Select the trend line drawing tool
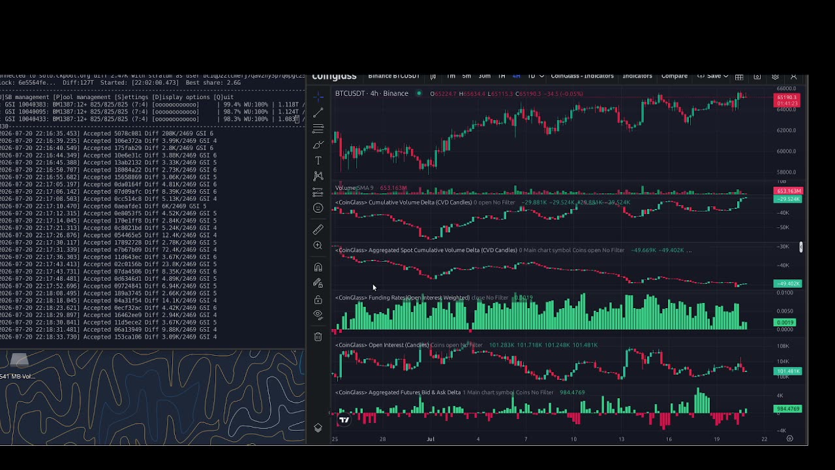The height and width of the screenshot is (470, 835). 318,113
